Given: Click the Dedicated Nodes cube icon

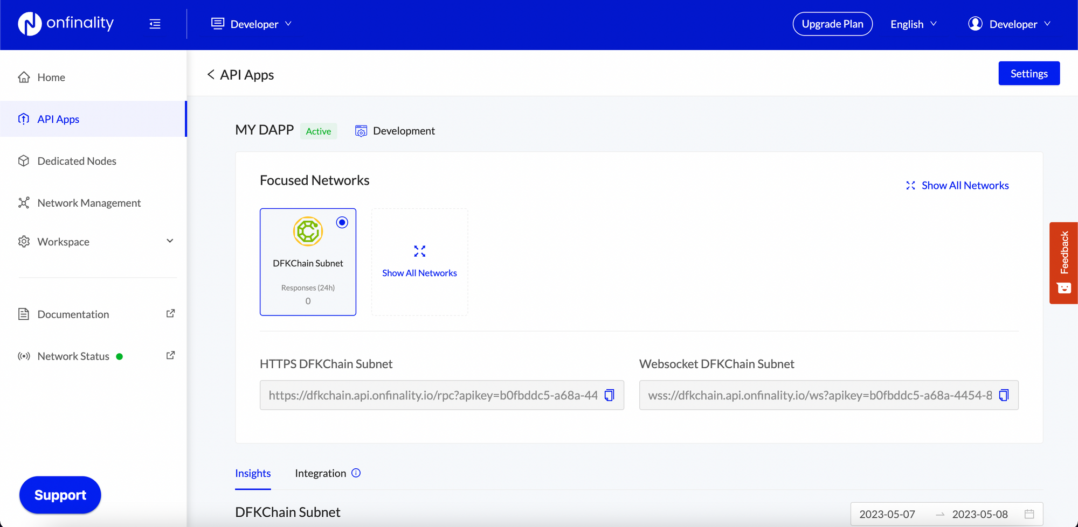Looking at the screenshot, I should coord(24,161).
